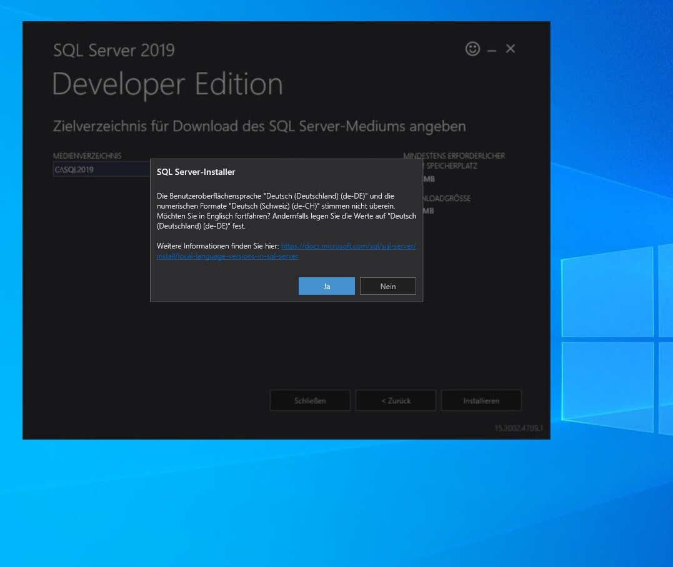Go back with the < Zurück button
The height and width of the screenshot is (567, 673).
tap(396, 401)
